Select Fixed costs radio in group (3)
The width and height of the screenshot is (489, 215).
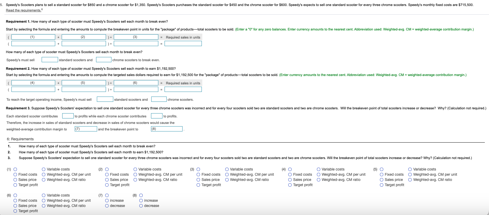tap(198, 175)
